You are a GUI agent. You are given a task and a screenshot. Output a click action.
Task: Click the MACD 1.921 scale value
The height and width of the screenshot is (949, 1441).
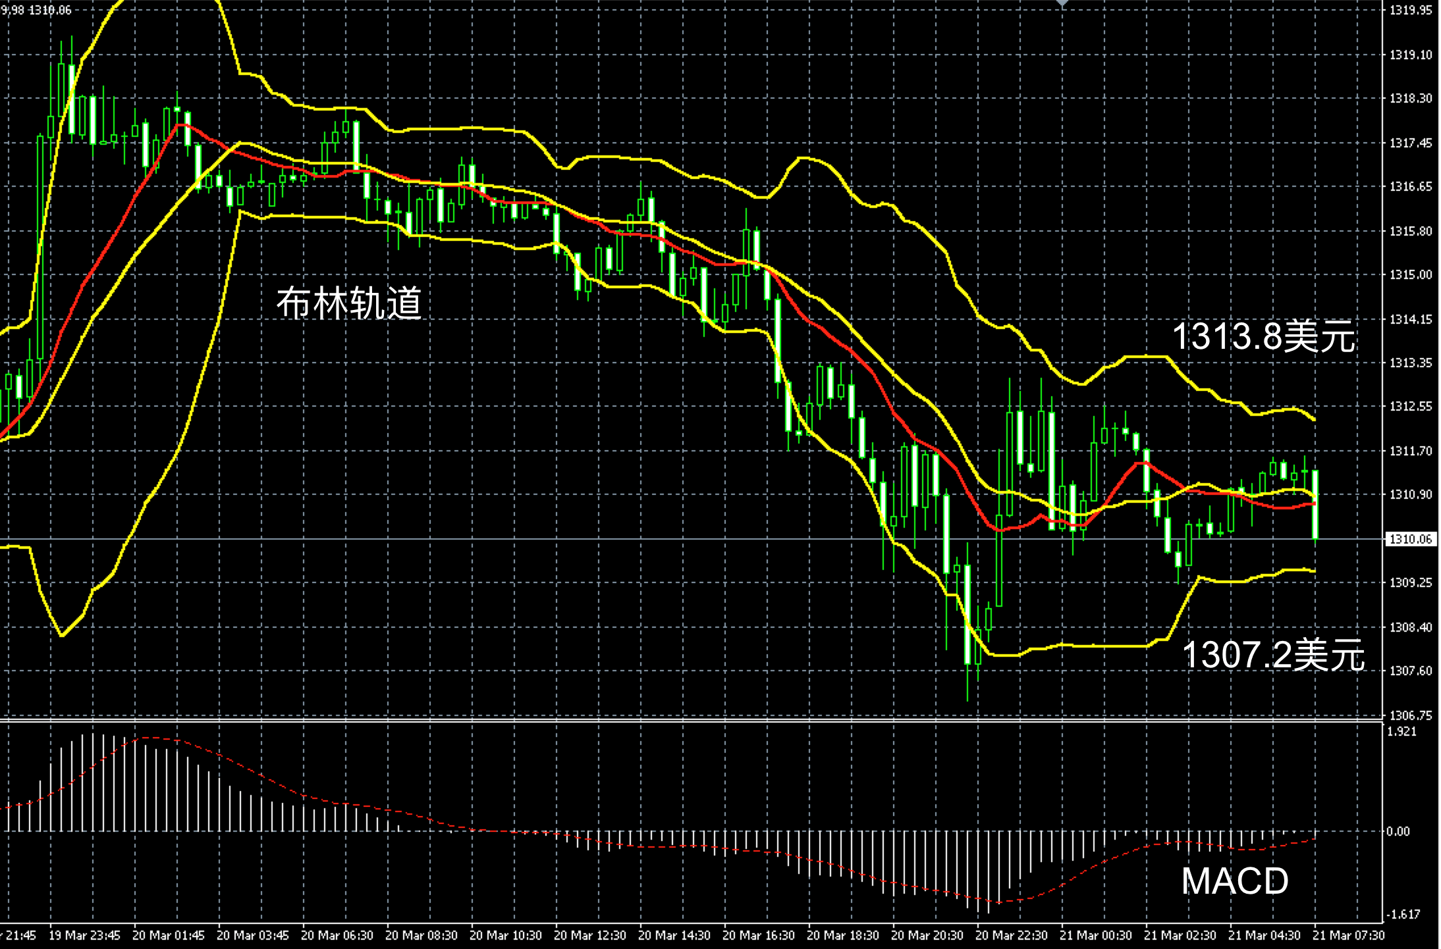[1401, 732]
